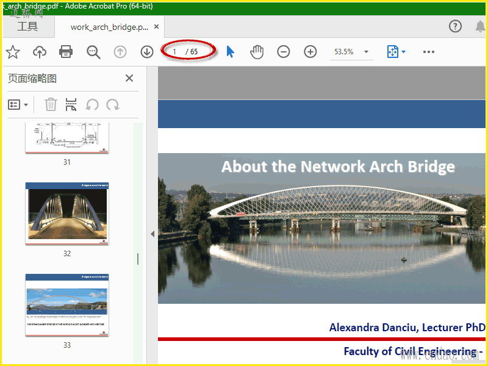Click the 页面缩略图 panel title
The width and height of the screenshot is (488, 366).
pos(32,79)
